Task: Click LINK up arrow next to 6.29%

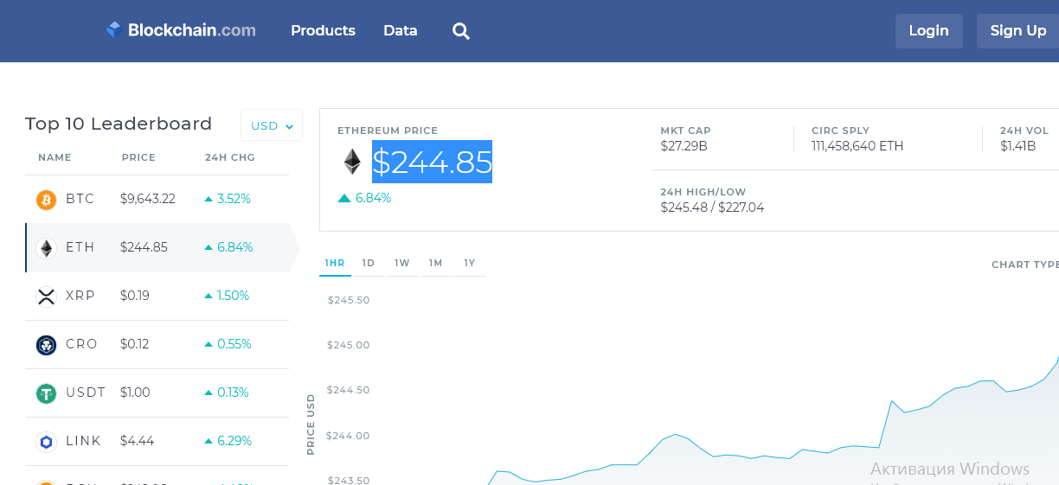Action: (x=209, y=441)
